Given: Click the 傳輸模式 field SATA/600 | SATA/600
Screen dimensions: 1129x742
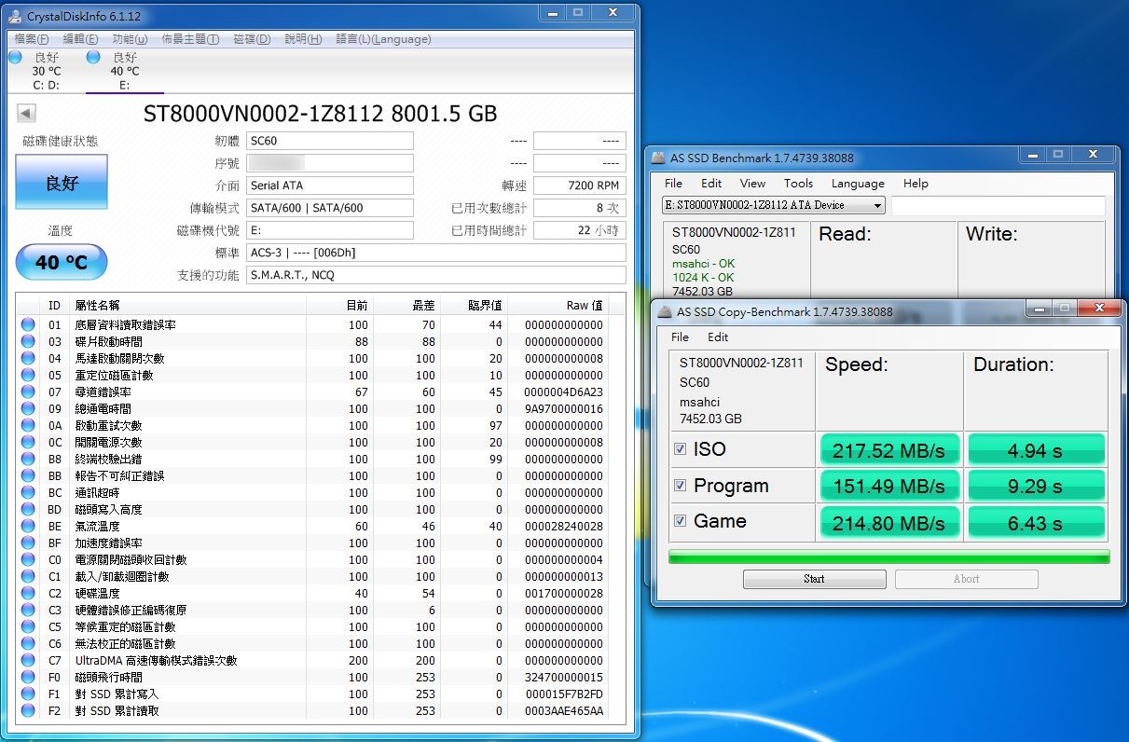Looking at the screenshot, I should point(330,208).
